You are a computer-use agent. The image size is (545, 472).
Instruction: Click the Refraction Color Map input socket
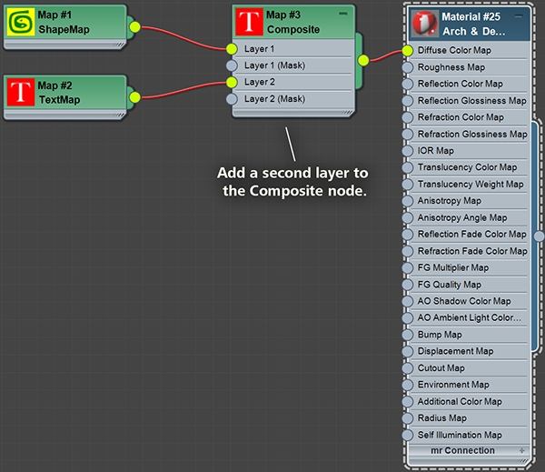pyautogui.click(x=408, y=117)
